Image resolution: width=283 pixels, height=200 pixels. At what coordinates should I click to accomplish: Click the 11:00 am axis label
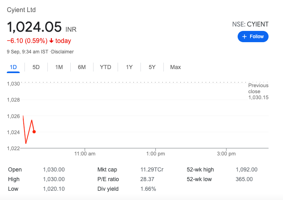point(85,153)
